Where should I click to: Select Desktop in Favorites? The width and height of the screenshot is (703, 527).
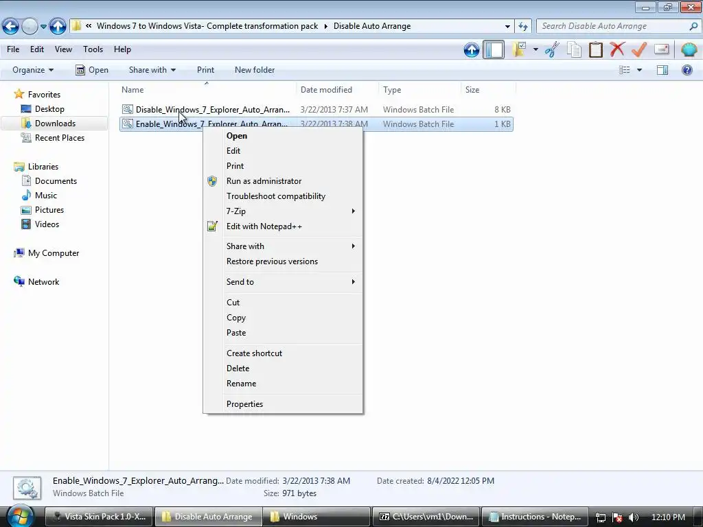(49, 109)
